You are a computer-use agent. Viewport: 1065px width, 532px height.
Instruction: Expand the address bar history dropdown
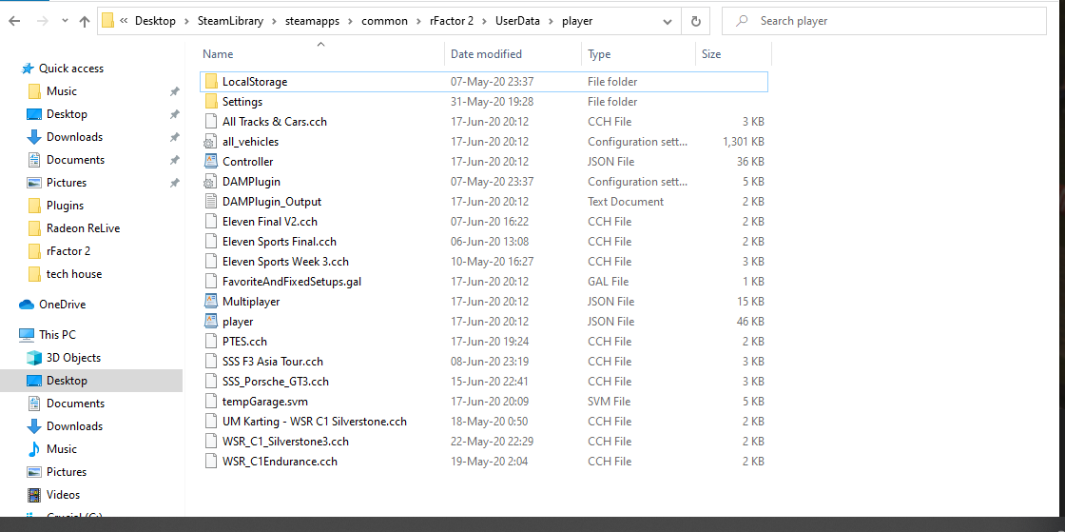668,21
